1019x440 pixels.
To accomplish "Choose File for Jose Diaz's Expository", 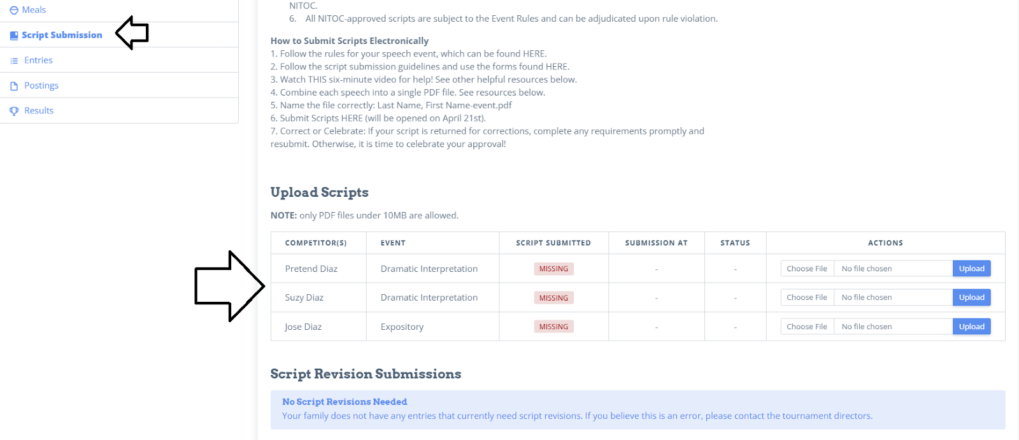I will [806, 326].
